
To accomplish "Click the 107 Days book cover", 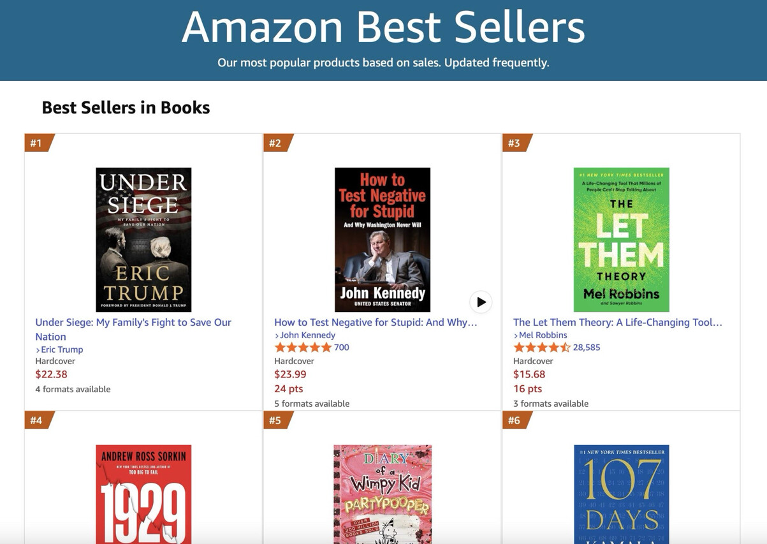I will click(x=621, y=494).
